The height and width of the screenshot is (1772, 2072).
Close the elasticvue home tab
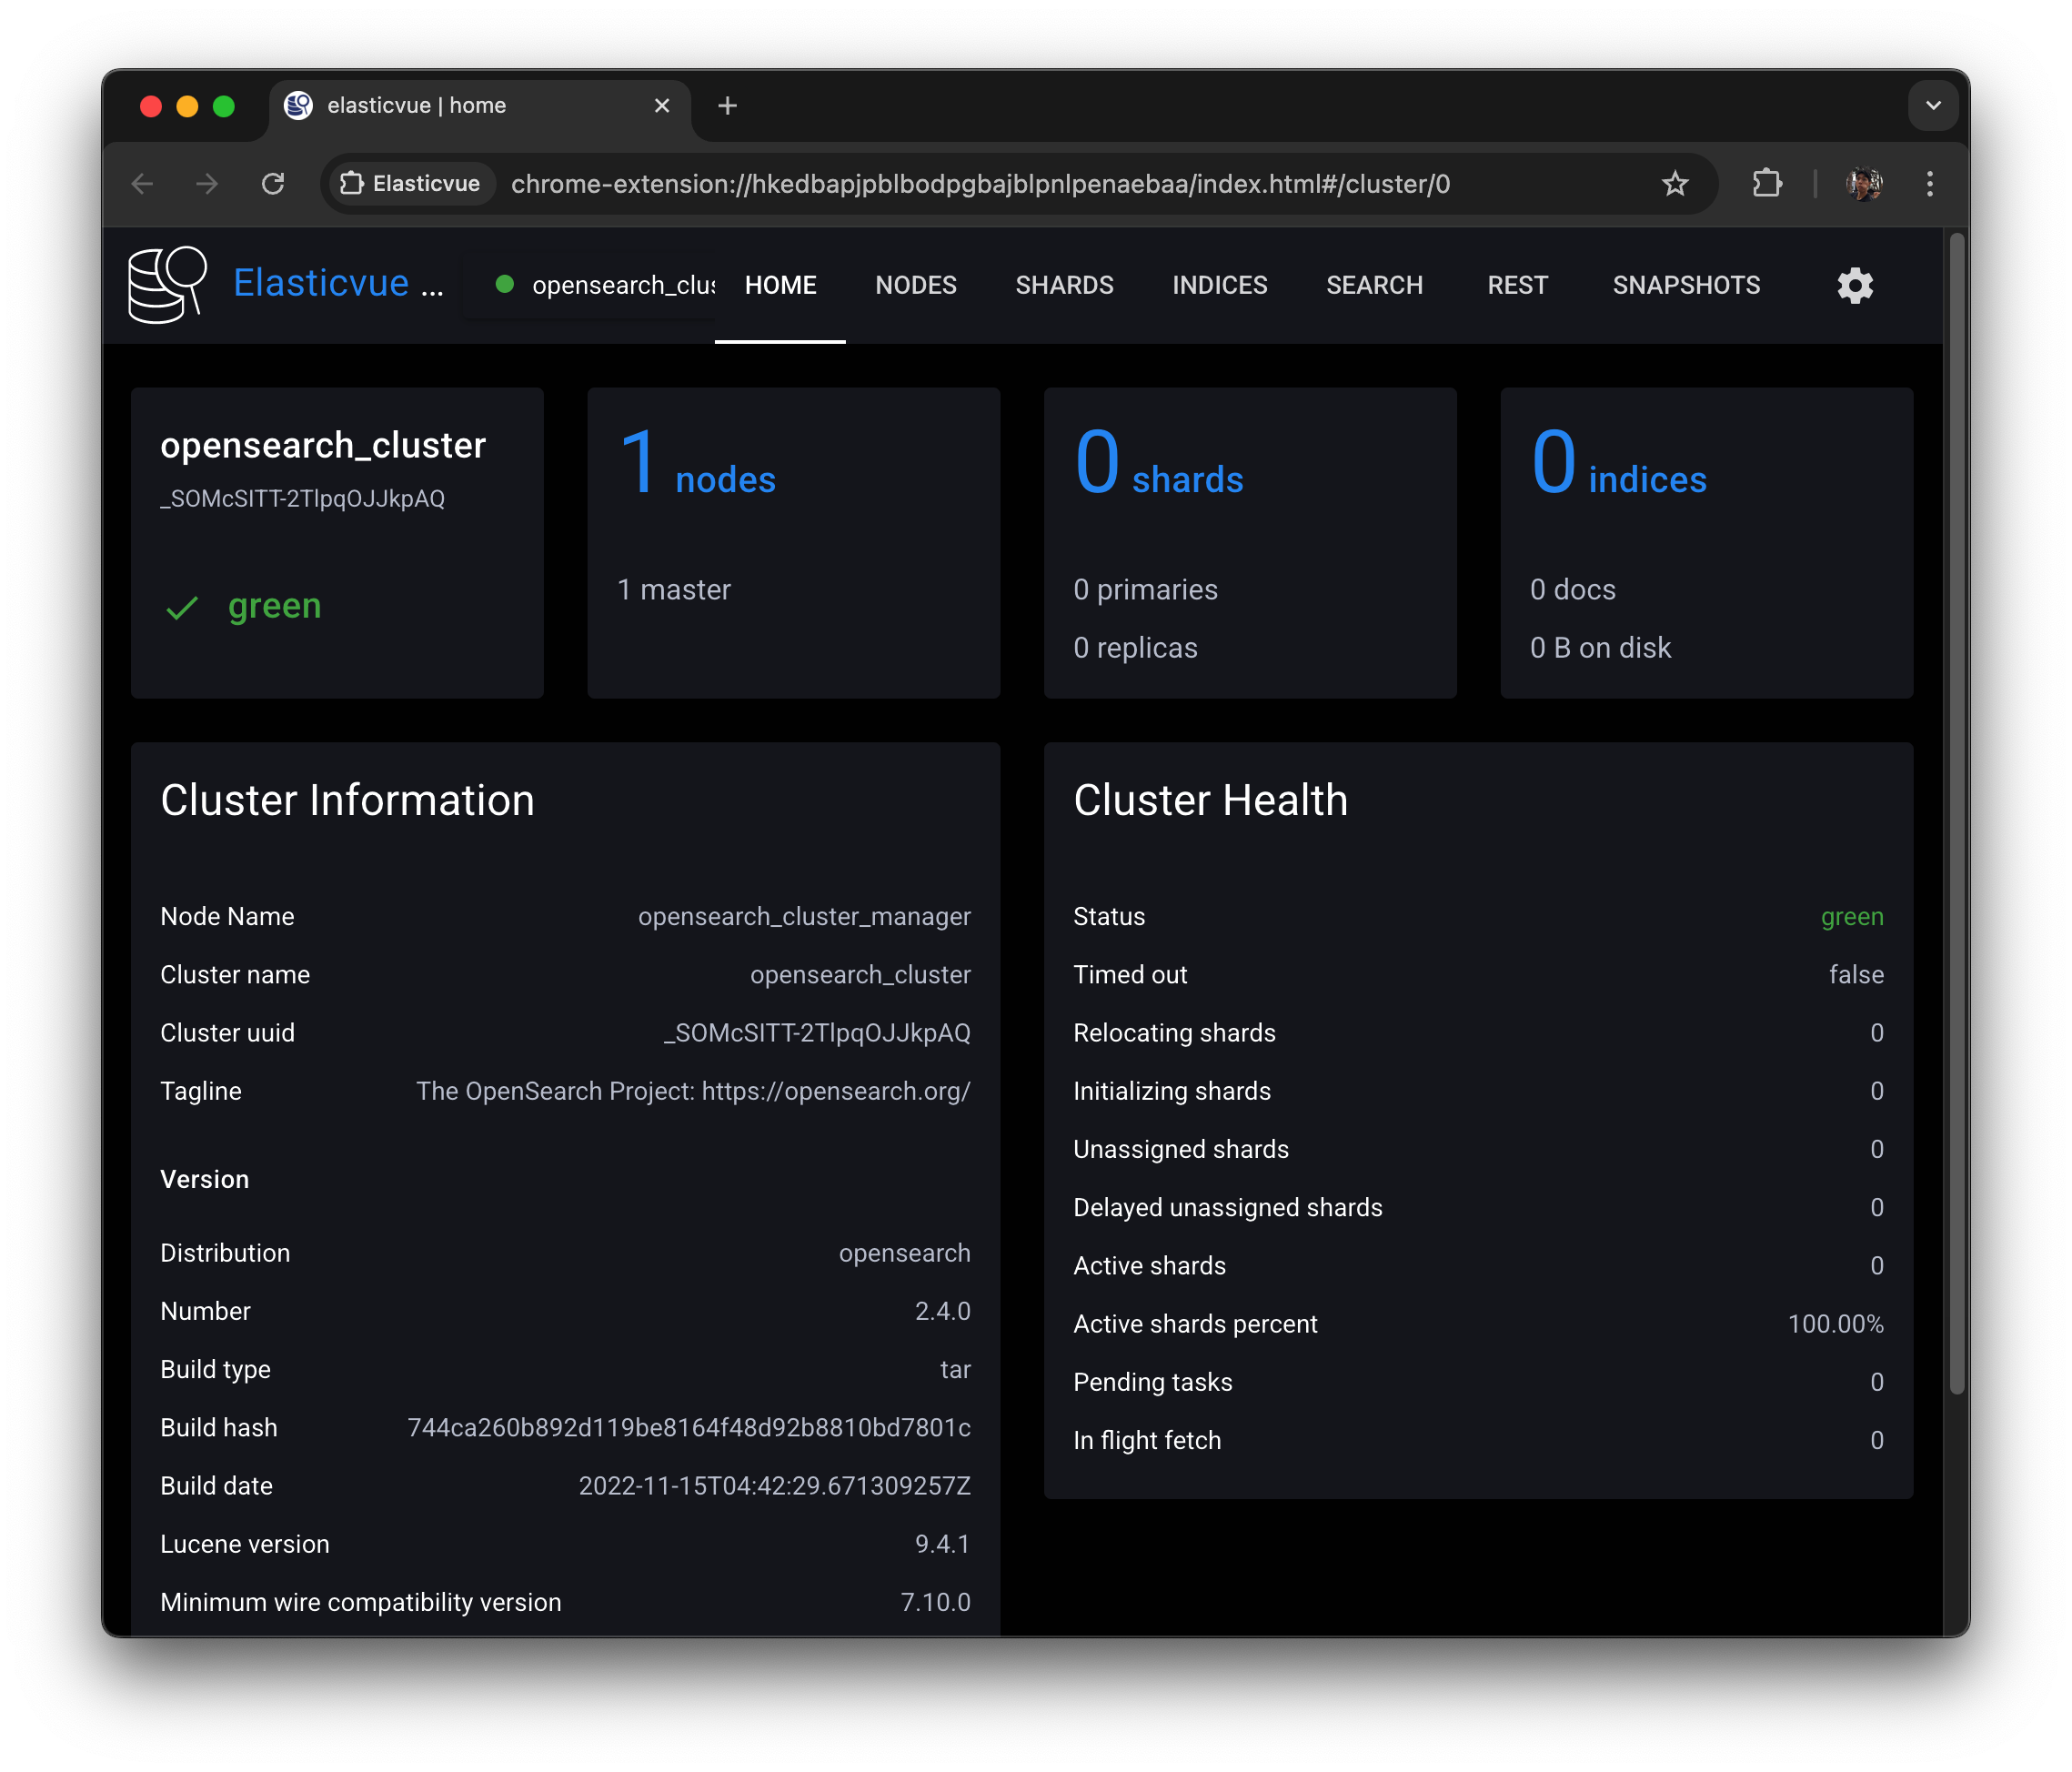click(661, 106)
